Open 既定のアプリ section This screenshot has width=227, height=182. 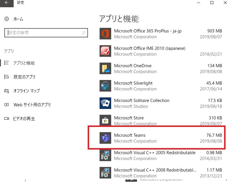pos(24,77)
